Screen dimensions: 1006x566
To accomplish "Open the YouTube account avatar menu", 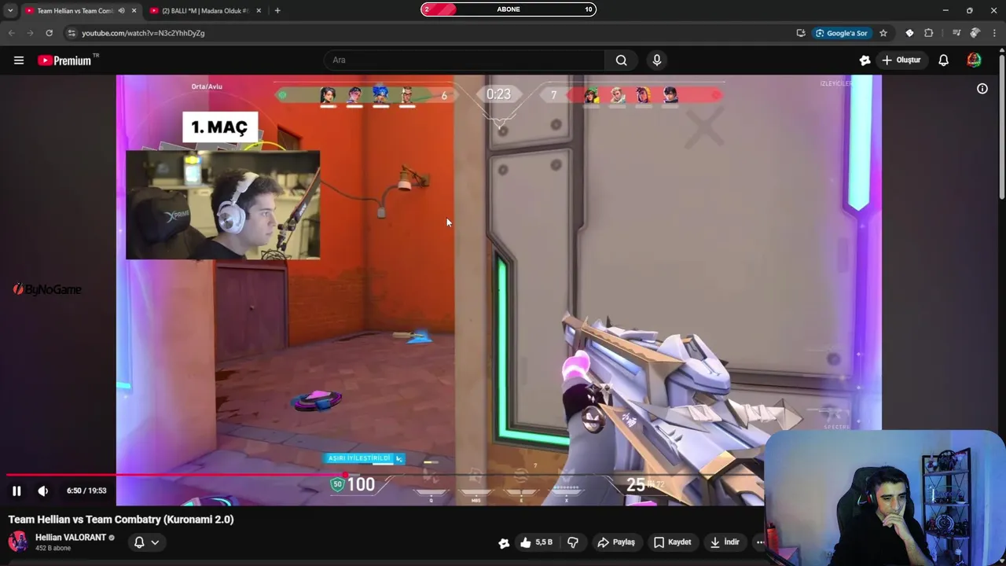I will [974, 60].
